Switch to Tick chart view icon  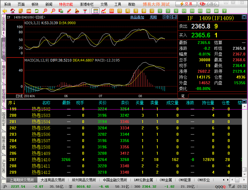(x=112, y=11)
